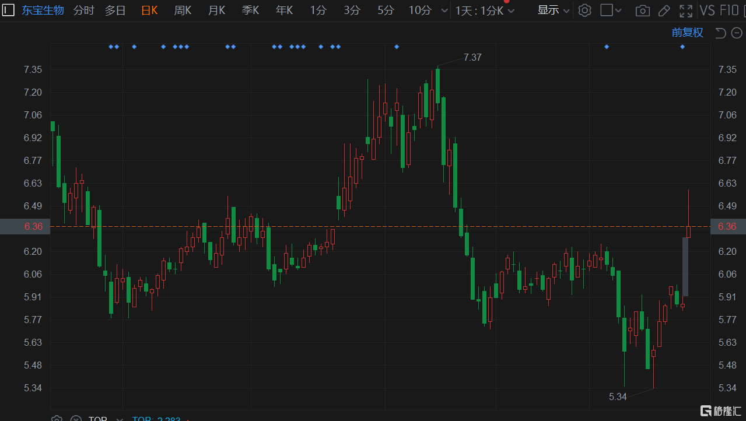The width and height of the screenshot is (746, 421).
Task: Activate the pencil drawing tool
Action: click(x=664, y=10)
